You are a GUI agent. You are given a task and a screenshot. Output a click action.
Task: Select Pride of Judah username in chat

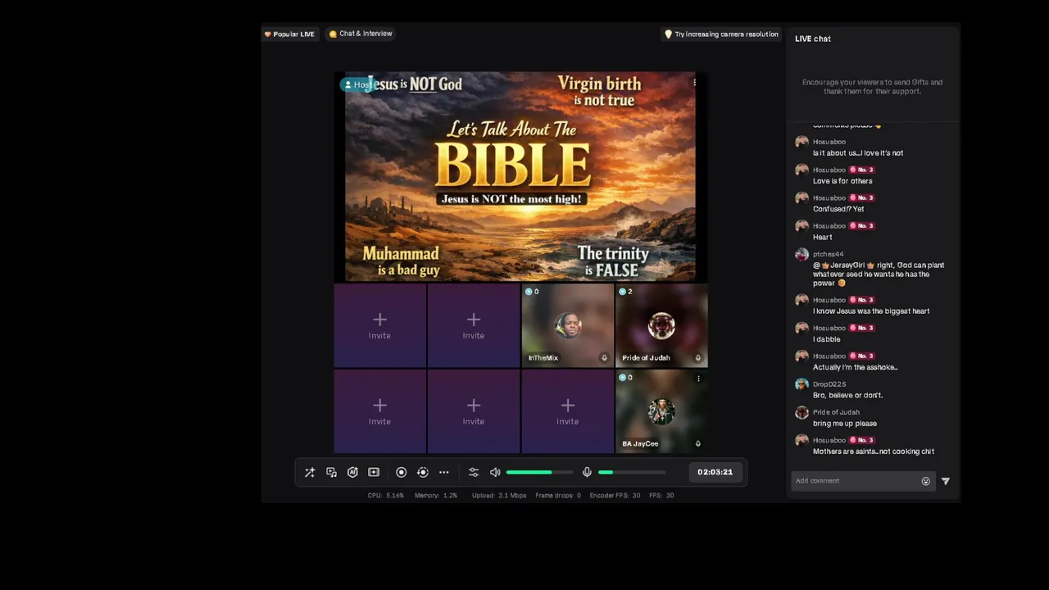(836, 412)
